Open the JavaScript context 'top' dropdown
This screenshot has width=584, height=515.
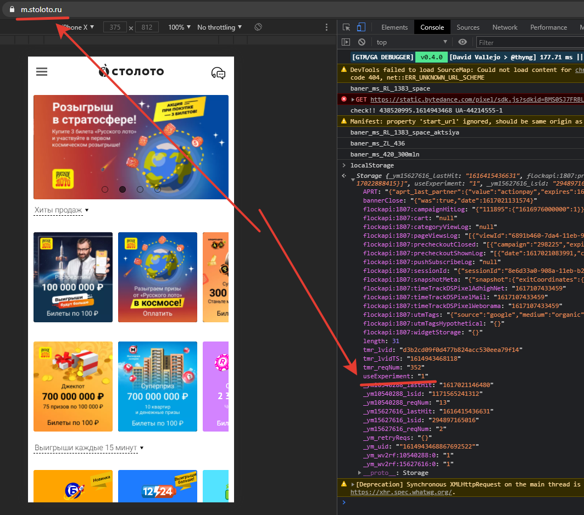point(412,42)
